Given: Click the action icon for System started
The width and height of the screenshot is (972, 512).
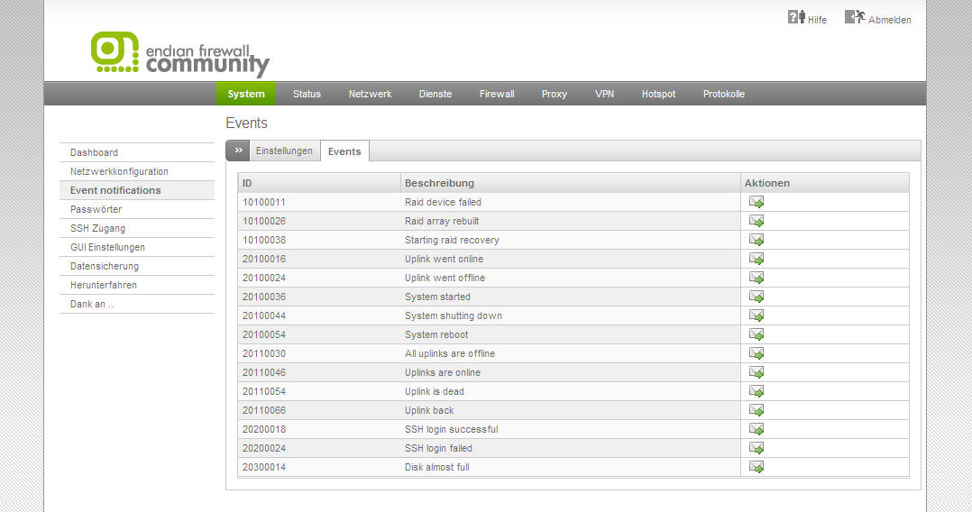Looking at the screenshot, I should pos(757,297).
